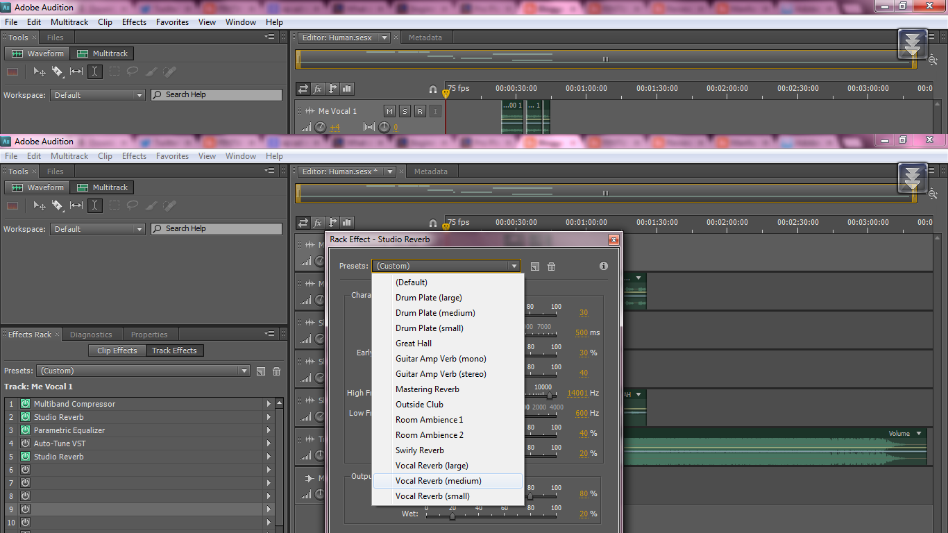Enable the Auto-Tune VST effect

[x=26, y=443]
